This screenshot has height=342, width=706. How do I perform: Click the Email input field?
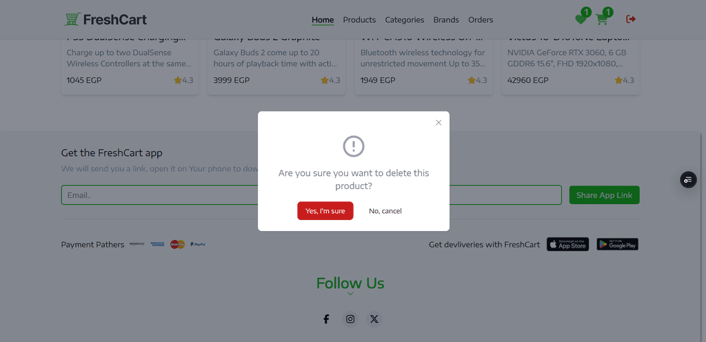tap(311, 195)
